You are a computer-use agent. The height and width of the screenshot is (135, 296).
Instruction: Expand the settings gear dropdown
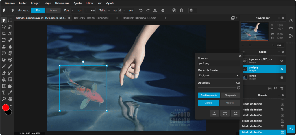[x=192, y=10]
